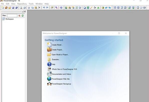
Task: Open the Properties toolbar icon
Action: (x=52, y=8)
